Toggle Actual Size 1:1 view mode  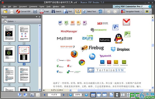point(93,95)
